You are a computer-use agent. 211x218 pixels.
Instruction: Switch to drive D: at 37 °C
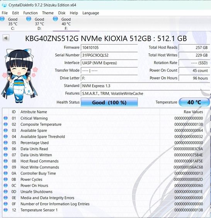(x=39, y=24)
